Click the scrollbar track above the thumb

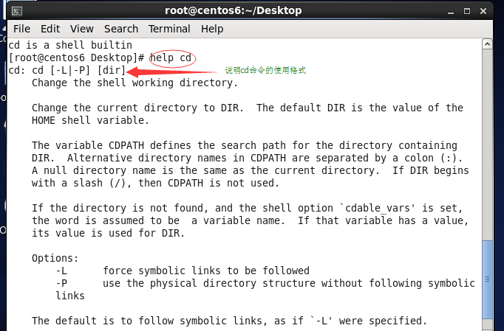click(487, 144)
